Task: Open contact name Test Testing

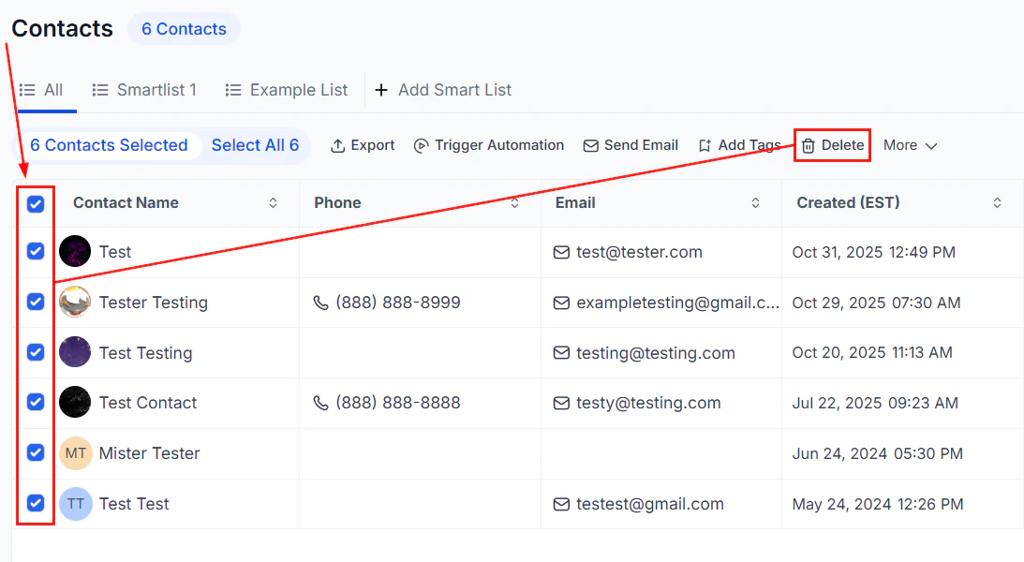Action: tap(145, 353)
